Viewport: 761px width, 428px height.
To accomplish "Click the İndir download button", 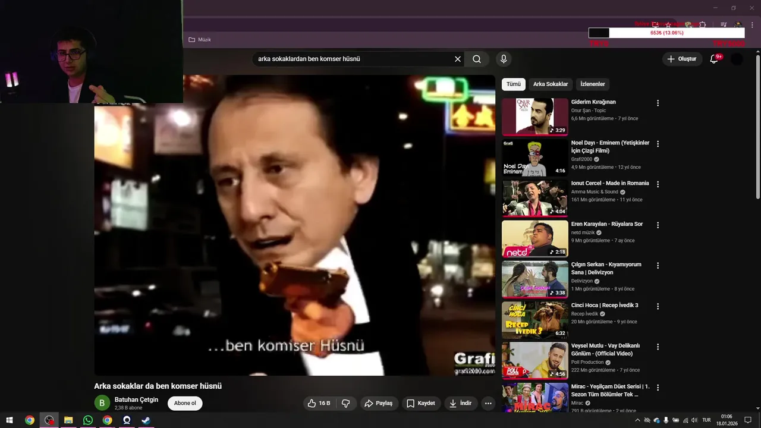I will point(461,403).
